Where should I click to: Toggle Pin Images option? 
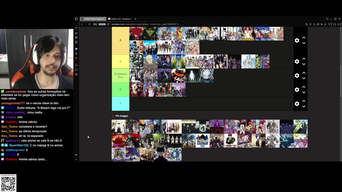pos(120,116)
